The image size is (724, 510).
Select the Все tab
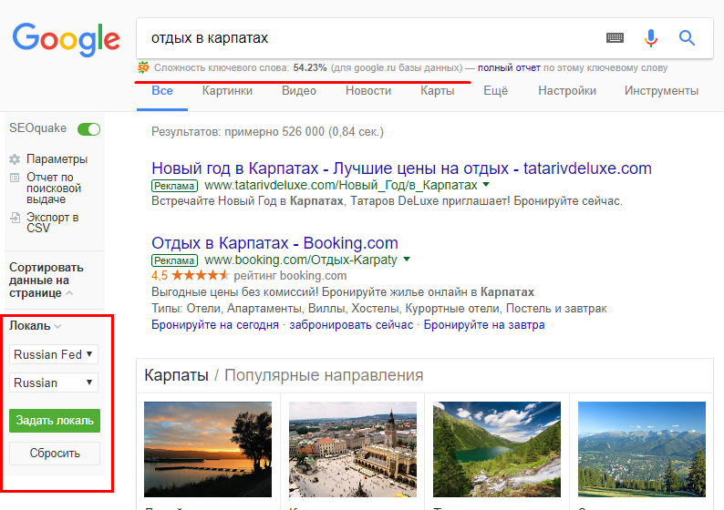pos(162,91)
